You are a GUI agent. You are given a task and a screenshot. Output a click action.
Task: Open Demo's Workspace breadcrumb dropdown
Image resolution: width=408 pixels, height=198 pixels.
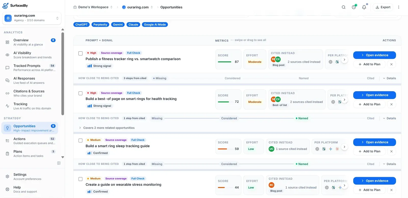[93, 7]
